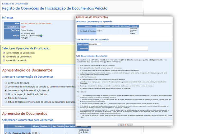Check Documento de Identificação do Veículo option
The image size is (203, 134).
click(x=6, y=86)
